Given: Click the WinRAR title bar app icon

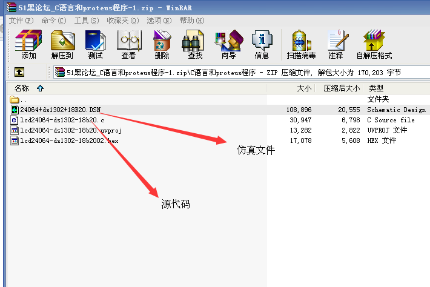Looking at the screenshot, I should 12,7.
